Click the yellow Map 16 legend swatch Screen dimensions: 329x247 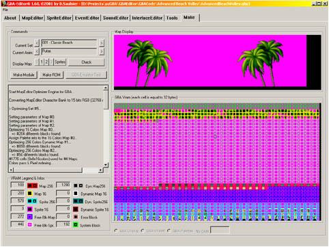[30, 194]
